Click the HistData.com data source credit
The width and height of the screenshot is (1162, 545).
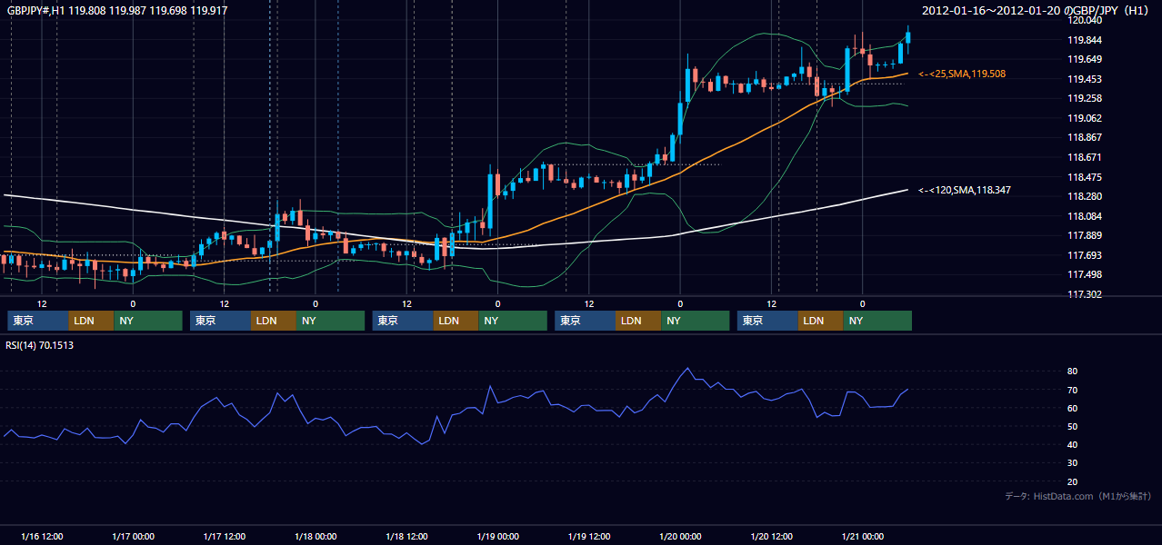click(x=1078, y=496)
